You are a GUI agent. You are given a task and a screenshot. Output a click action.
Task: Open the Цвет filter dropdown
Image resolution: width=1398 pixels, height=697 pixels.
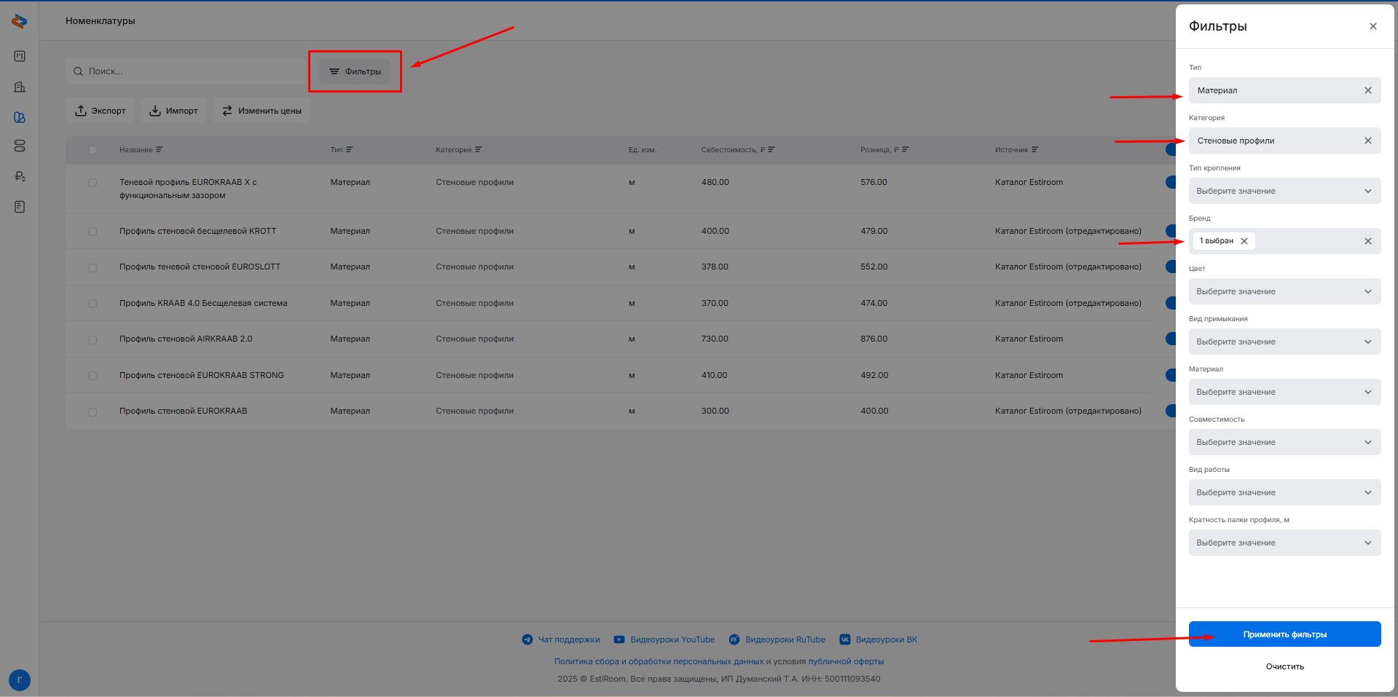[1284, 291]
